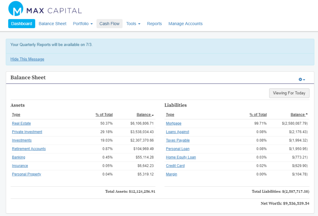The height and width of the screenshot is (216, 318).
Task: Select the Dashboard tab
Action: (21, 24)
